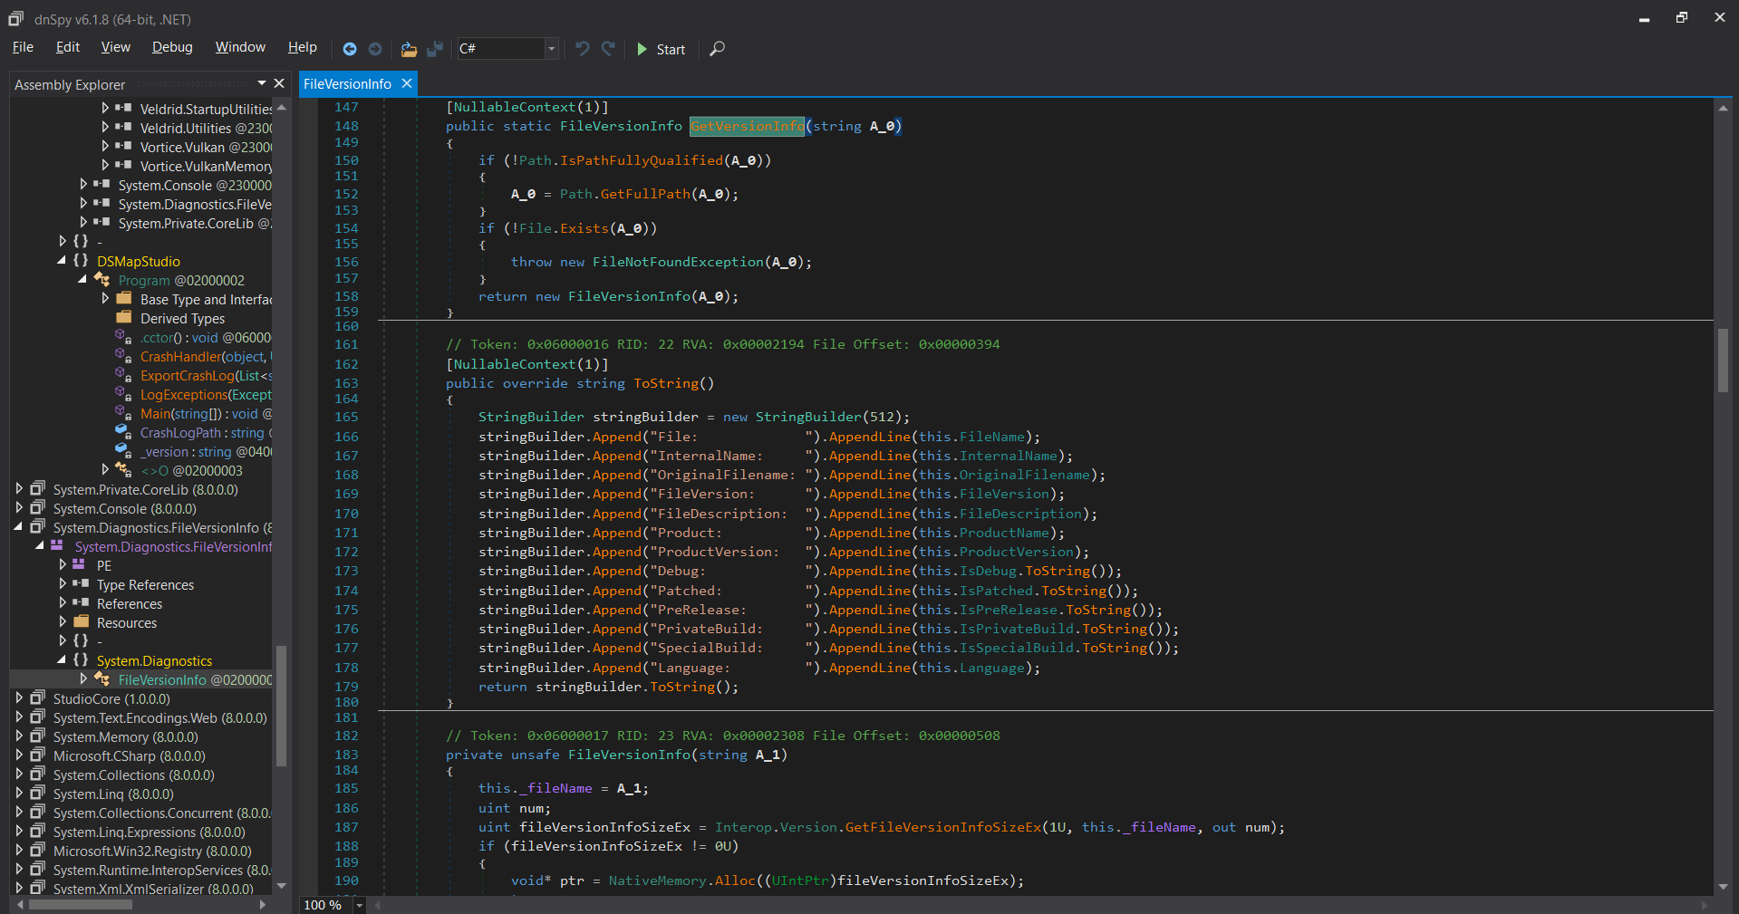
Task: Open the Search magnifier tool
Action: (x=717, y=49)
